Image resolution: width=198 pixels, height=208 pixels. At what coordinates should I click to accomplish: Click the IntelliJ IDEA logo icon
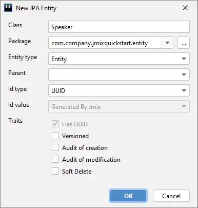click(x=8, y=8)
